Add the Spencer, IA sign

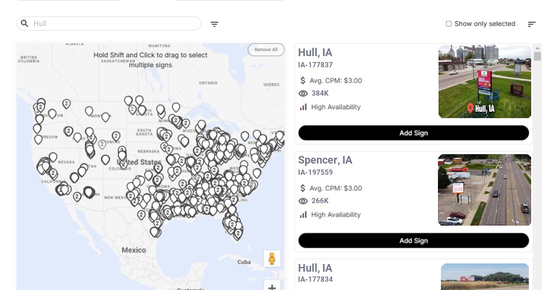pyautogui.click(x=413, y=240)
